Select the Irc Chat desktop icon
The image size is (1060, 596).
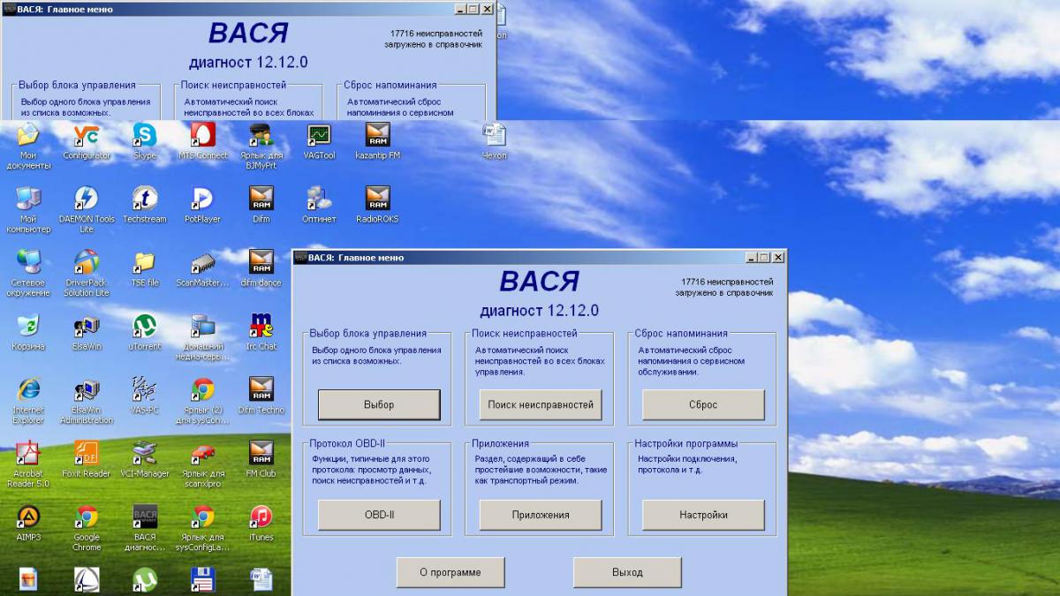(x=261, y=331)
